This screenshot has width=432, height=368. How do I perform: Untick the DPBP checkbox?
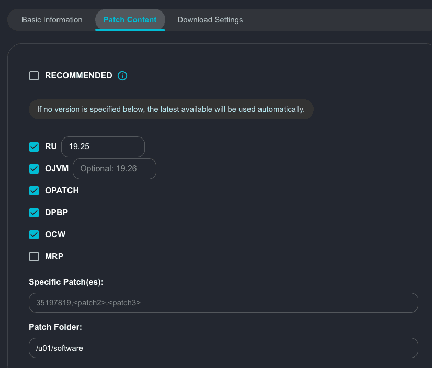coord(34,213)
